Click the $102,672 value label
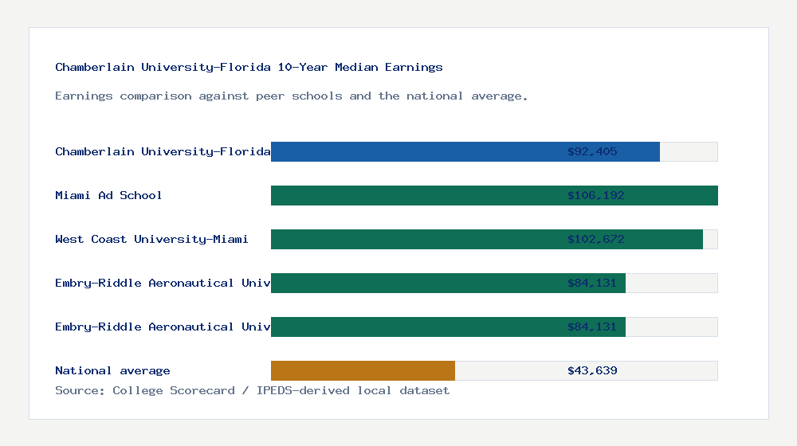The width and height of the screenshot is (797, 446). [x=595, y=239]
